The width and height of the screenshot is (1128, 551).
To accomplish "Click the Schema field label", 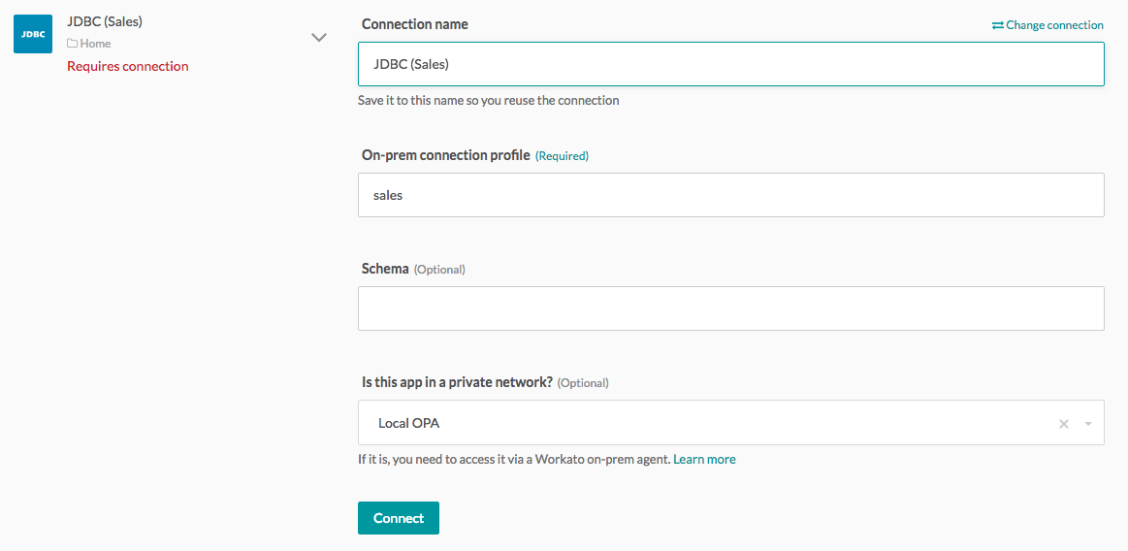I will (385, 269).
